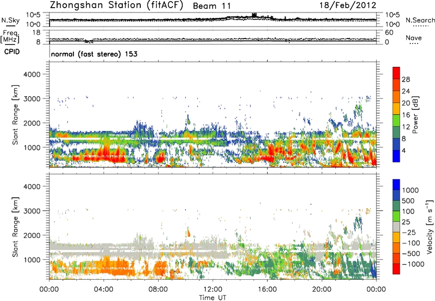Select the text normal (fast stereo) 153
The width and height of the screenshot is (435, 301).
94,54
